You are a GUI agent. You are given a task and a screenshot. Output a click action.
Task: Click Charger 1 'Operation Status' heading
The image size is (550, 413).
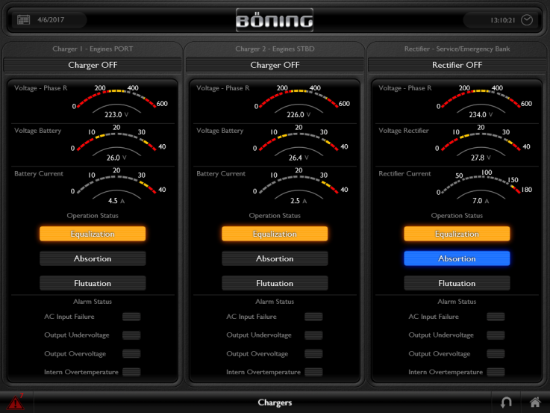pos(93,215)
